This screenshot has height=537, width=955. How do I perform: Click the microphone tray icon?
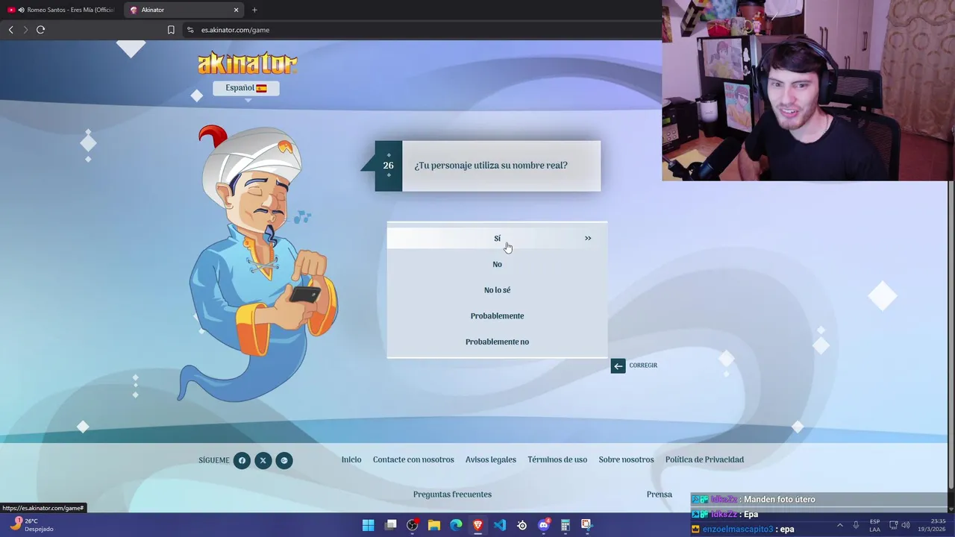pos(856,525)
